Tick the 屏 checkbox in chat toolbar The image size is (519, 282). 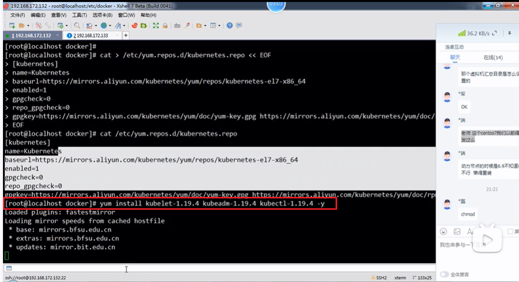510,232
